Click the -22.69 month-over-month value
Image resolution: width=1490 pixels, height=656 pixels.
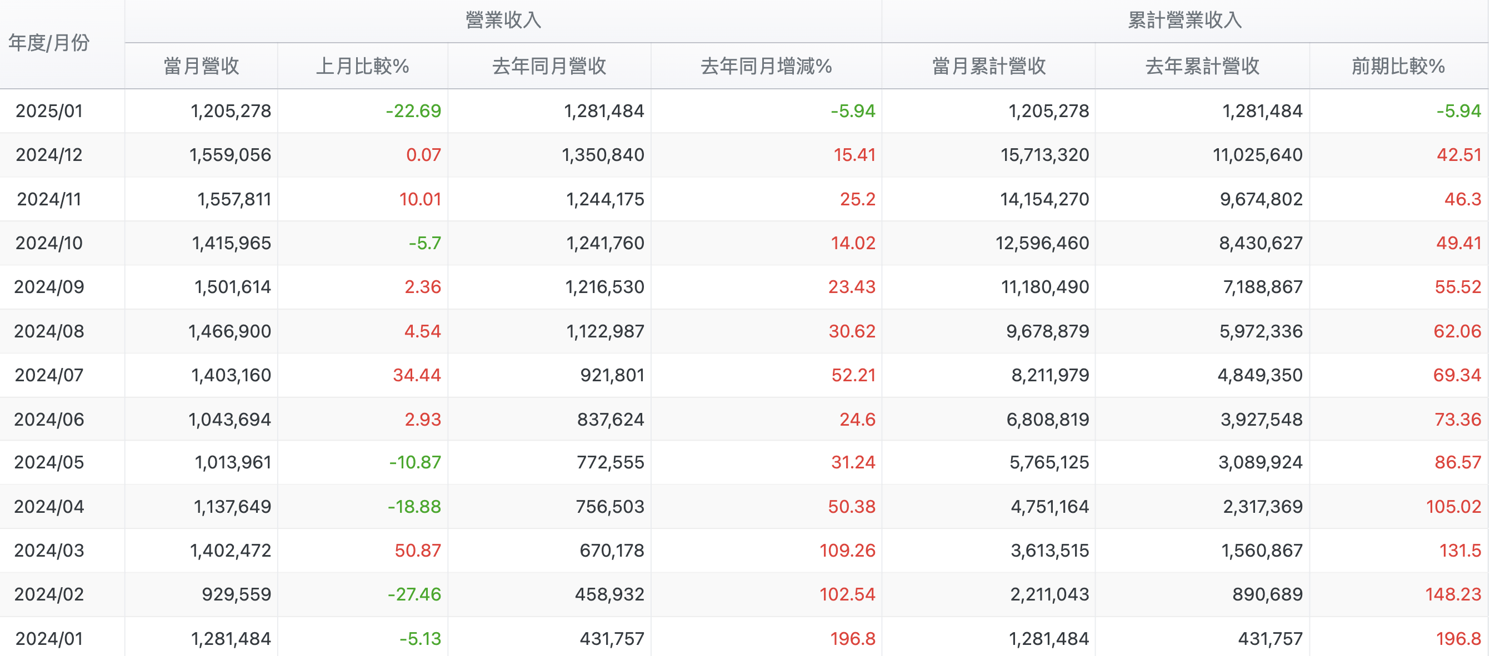click(413, 110)
